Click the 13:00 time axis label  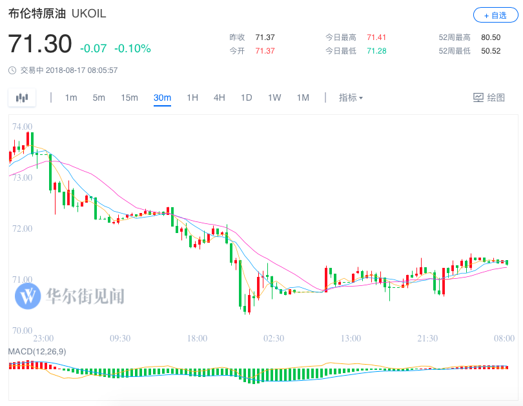[351, 338]
